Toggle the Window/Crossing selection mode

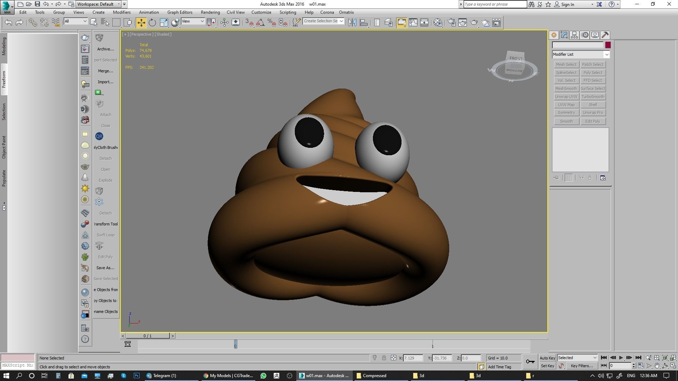tap(128, 23)
